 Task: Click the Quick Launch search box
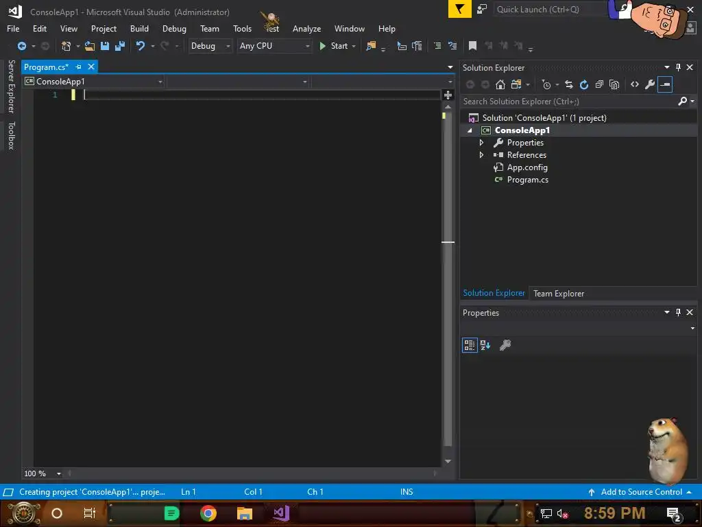[550, 10]
